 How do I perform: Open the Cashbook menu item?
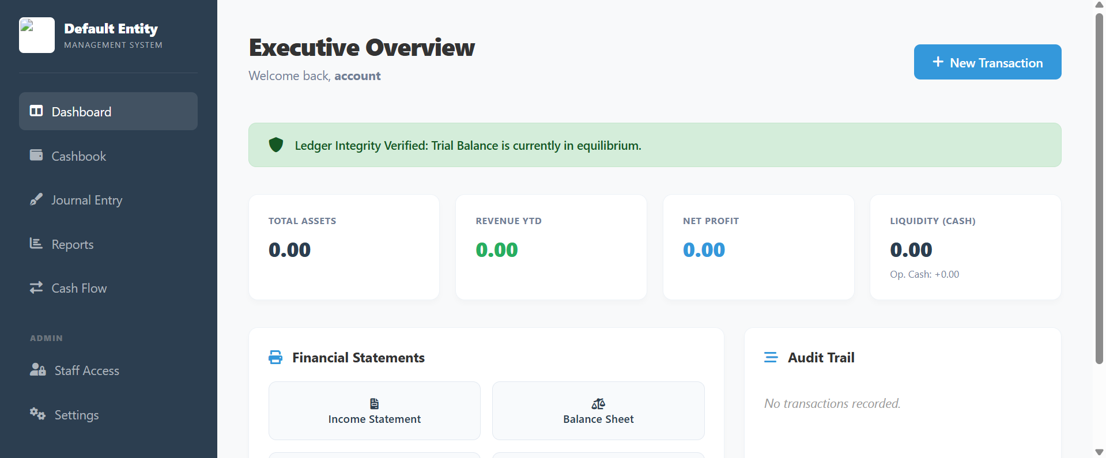[x=108, y=156]
